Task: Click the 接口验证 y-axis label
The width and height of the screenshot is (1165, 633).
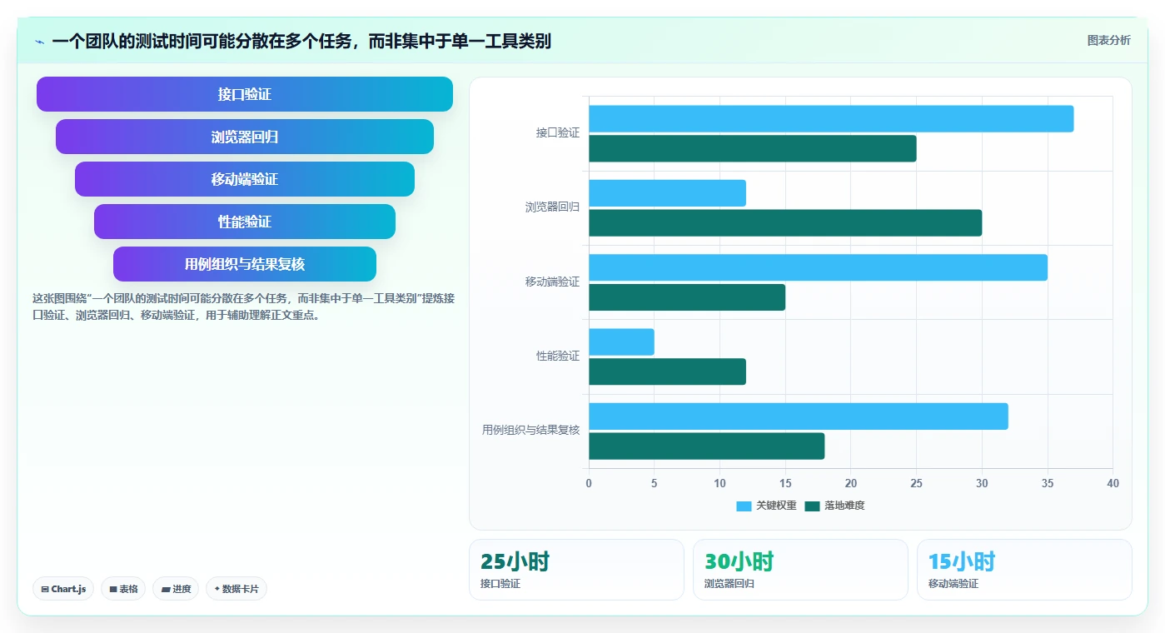Action: click(x=558, y=133)
